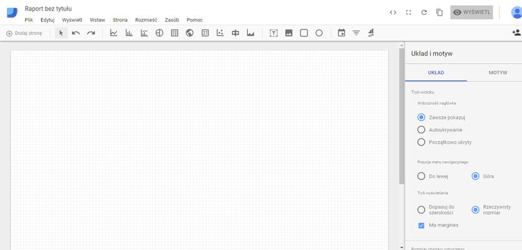This screenshot has height=250, width=522.
Task: Add a date range control
Action: [x=341, y=32]
